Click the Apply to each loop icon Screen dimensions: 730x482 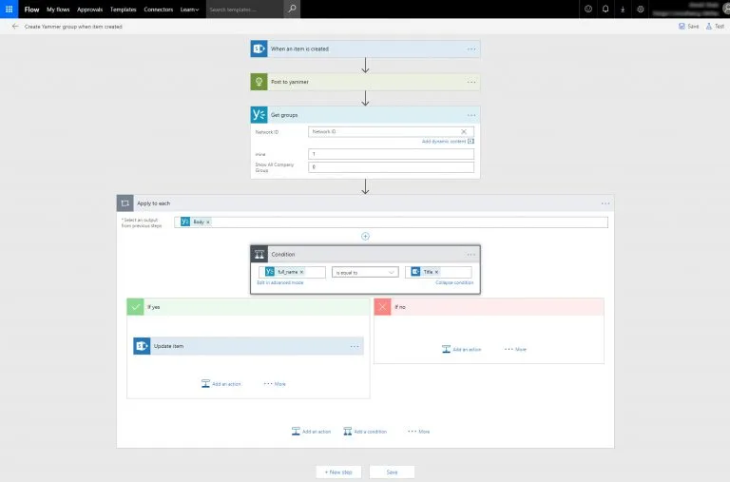125,203
